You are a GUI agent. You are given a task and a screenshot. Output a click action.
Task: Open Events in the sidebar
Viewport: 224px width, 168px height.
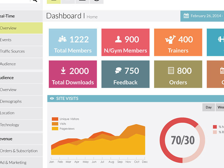21,40
